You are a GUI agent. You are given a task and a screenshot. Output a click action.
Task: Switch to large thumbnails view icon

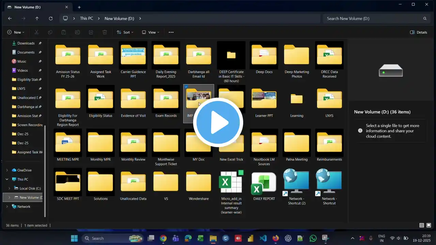point(429,225)
